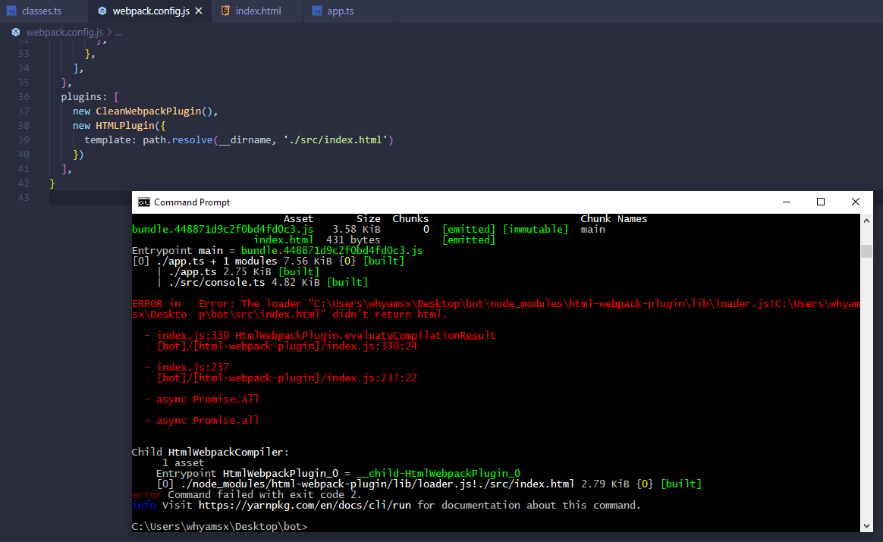The height and width of the screenshot is (542, 883).
Task: Click the Command Prompt scrollbar thumb
Action: tap(866, 251)
